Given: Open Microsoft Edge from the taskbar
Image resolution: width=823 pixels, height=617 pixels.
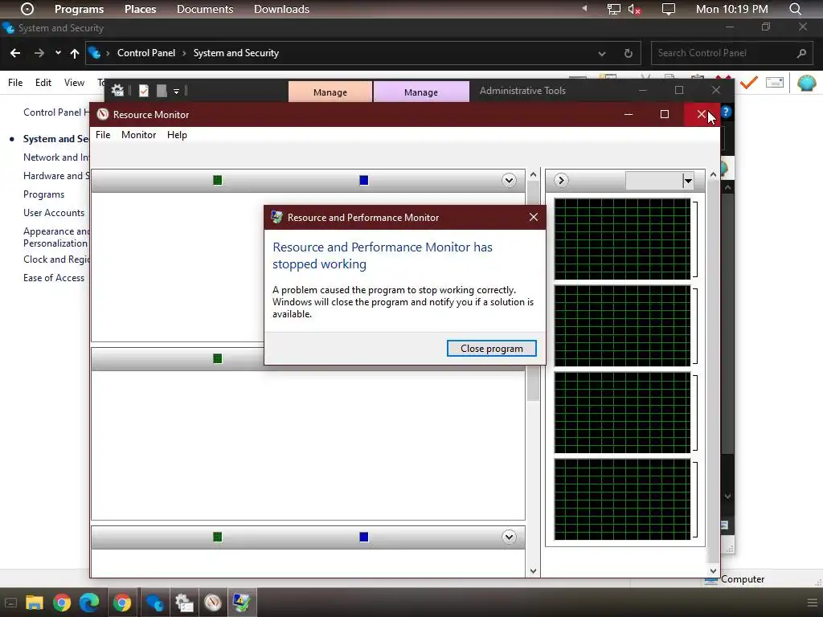Looking at the screenshot, I should click(89, 603).
